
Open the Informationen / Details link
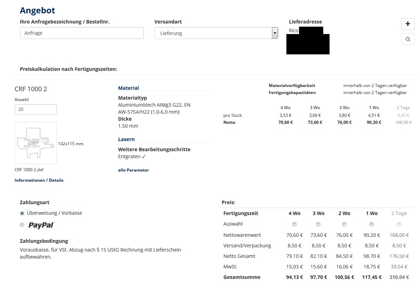39,180
